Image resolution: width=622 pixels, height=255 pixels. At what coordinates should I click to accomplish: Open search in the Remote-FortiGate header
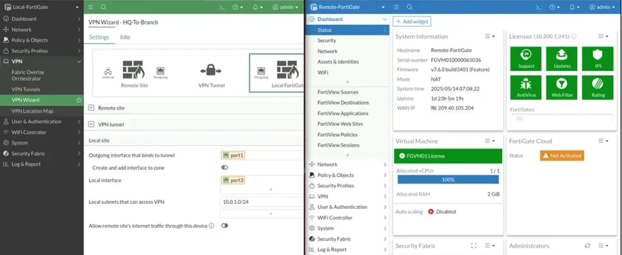(410, 7)
